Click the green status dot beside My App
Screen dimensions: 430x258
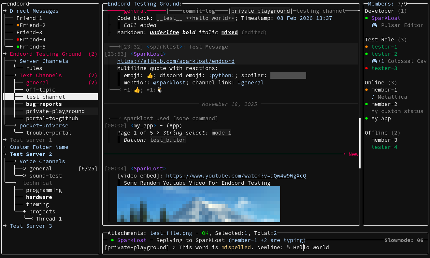click(366, 119)
